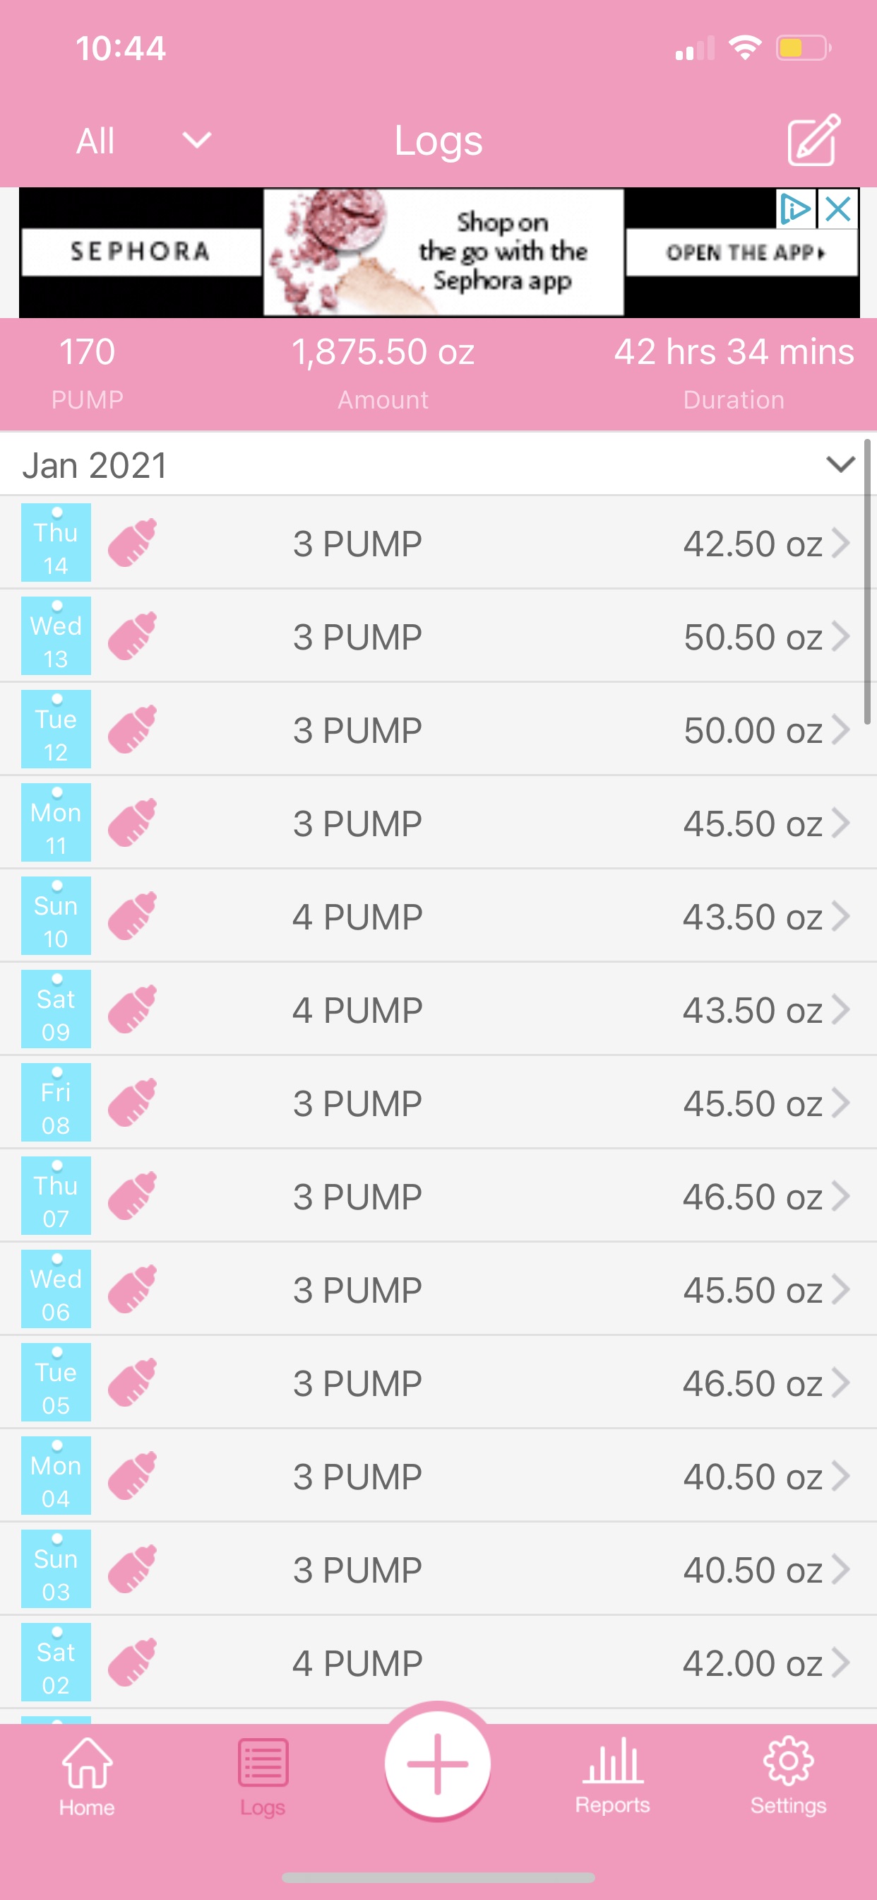Open the All filter dropdown
This screenshot has height=1900, width=877.
[x=143, y=140]
